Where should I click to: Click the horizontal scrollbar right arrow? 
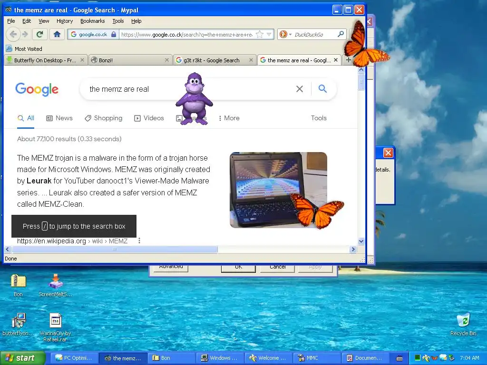coord(353,249)
